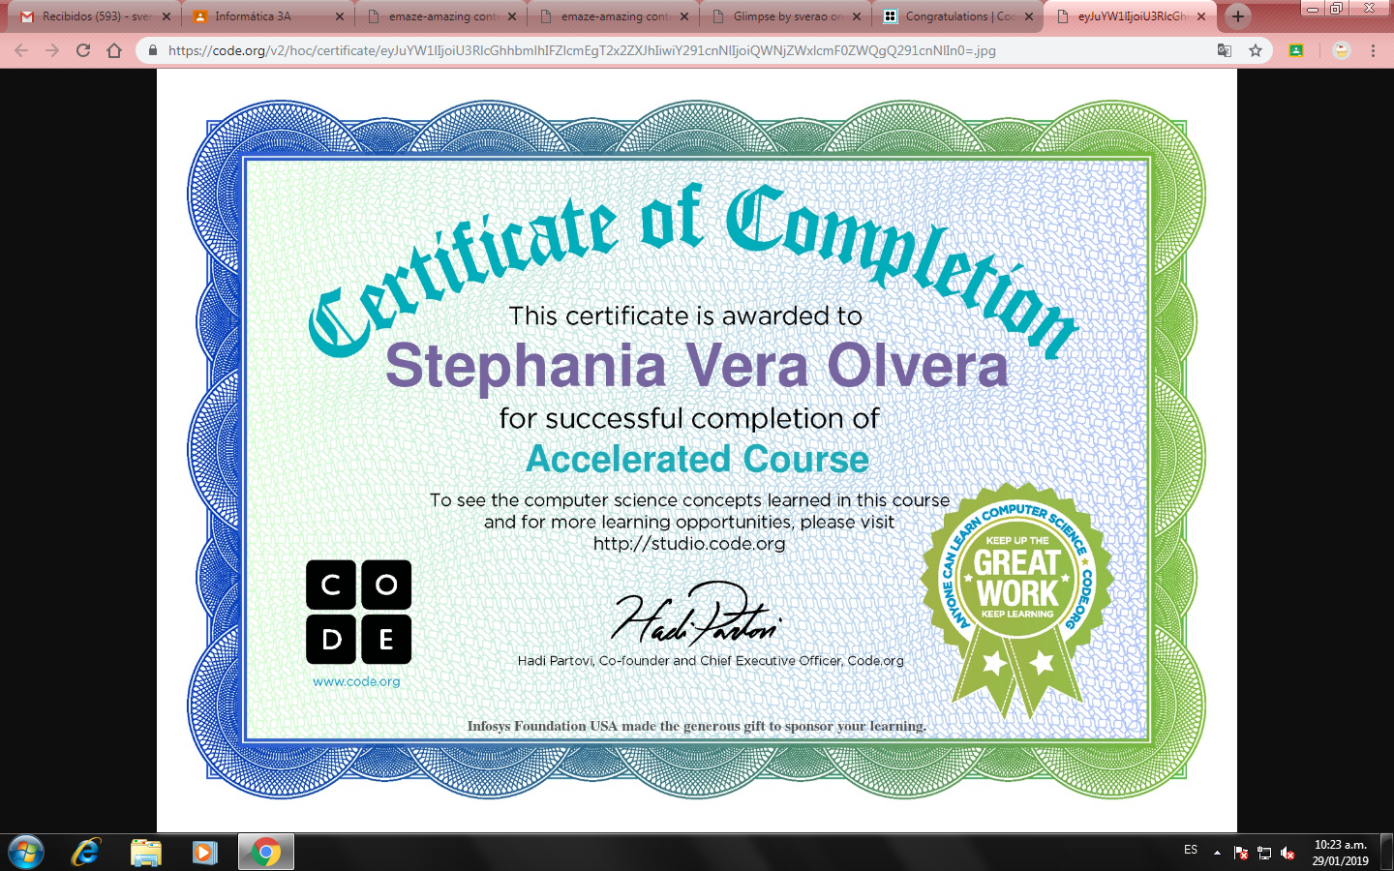Open the clock showing 10:23 a.m.
1394x871 pixels.
1340,853
